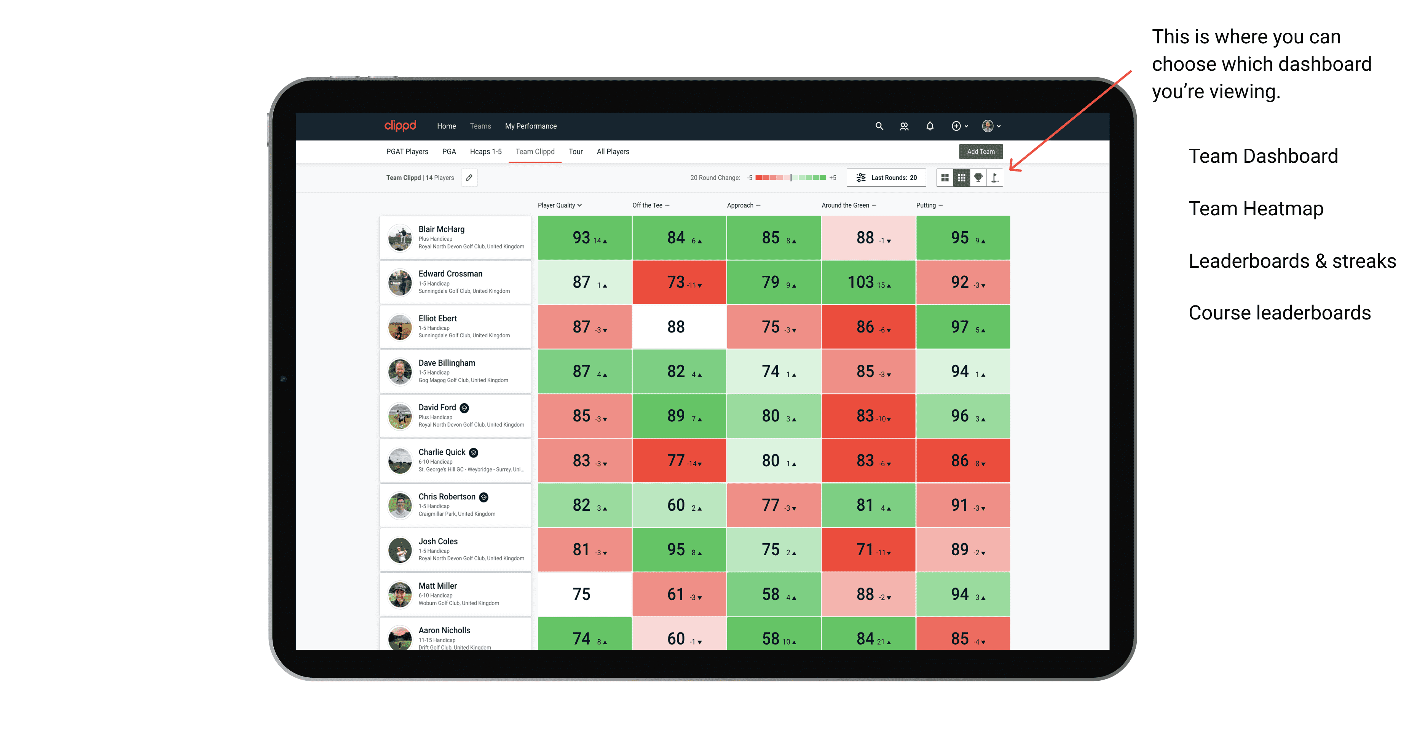Click the Add Team button
The image size is (1401, 753).
coord(981,151)
